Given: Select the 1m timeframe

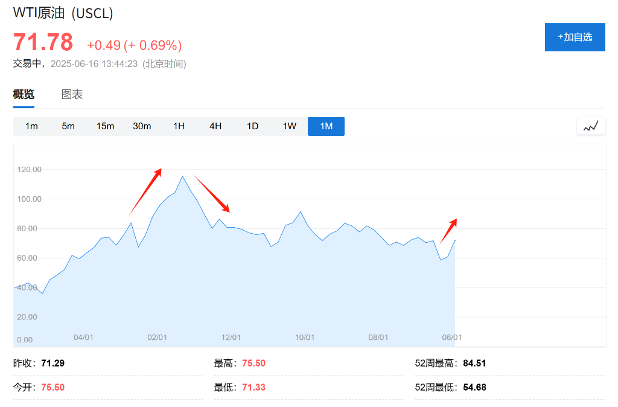Looking at the screenshot, I should tap(31, 126).
